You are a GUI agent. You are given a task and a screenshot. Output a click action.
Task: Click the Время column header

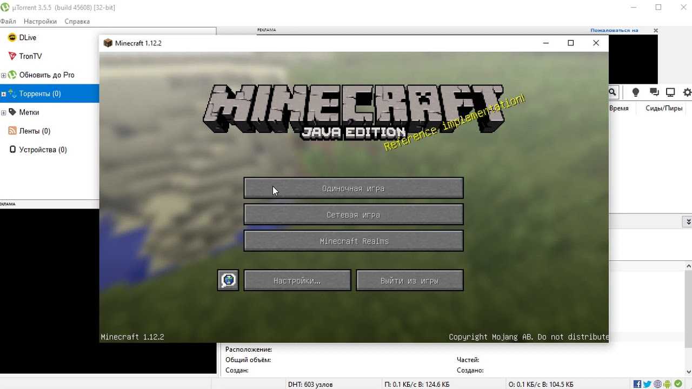pyautogui.click(x=619, y=108)
